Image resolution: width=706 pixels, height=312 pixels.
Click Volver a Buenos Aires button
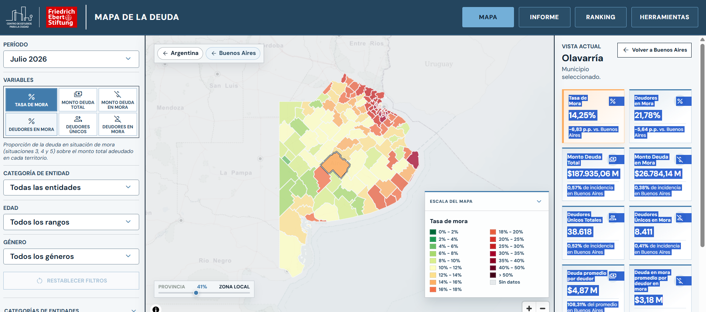[654, 50]
